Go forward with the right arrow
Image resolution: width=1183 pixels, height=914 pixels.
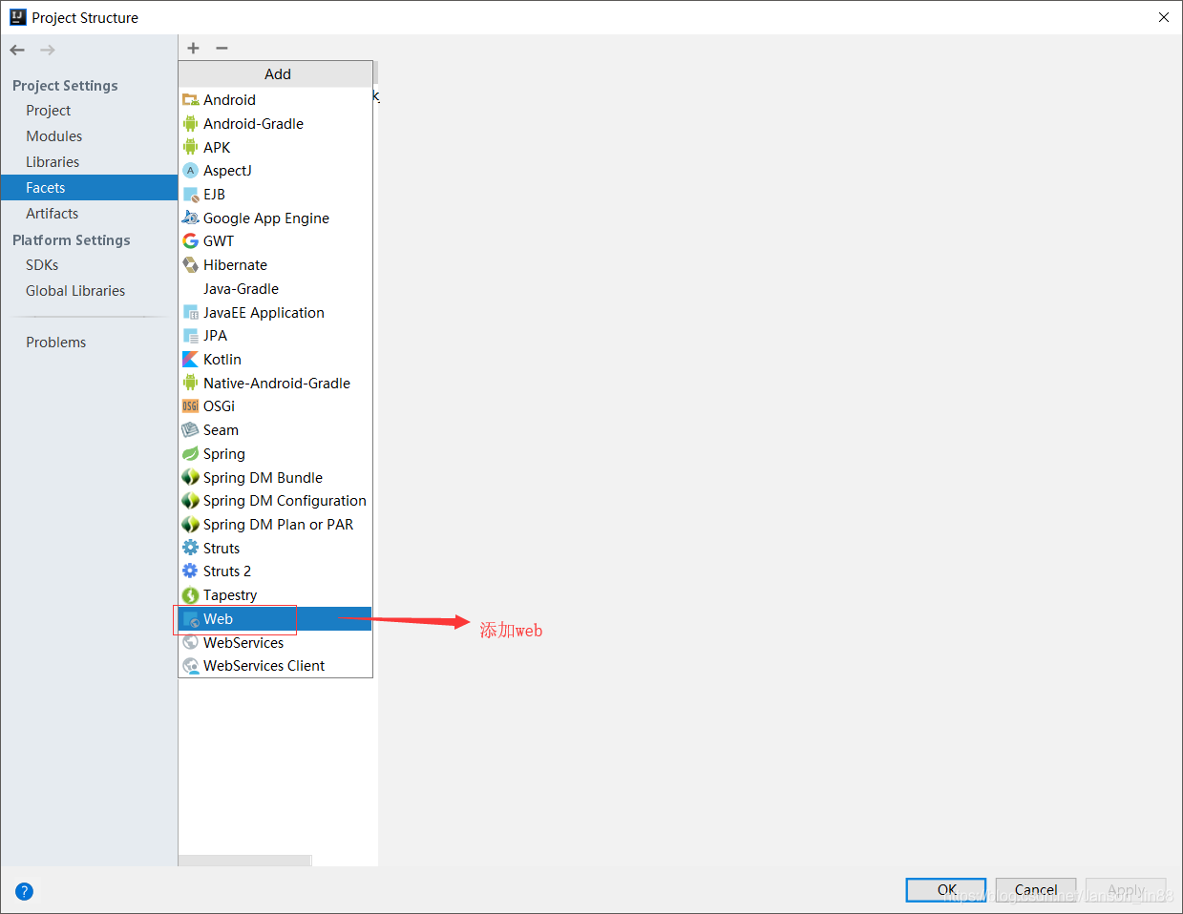click(47, 50)
